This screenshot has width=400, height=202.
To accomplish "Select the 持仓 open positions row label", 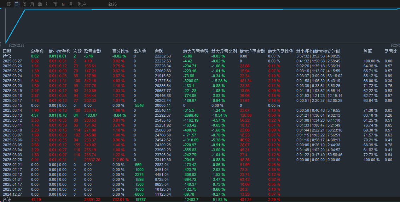I will click(7, 56).
